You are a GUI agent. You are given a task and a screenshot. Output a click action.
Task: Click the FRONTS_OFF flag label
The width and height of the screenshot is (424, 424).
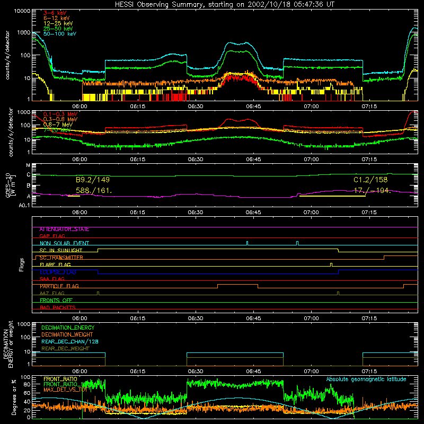(x=56, y=301)
